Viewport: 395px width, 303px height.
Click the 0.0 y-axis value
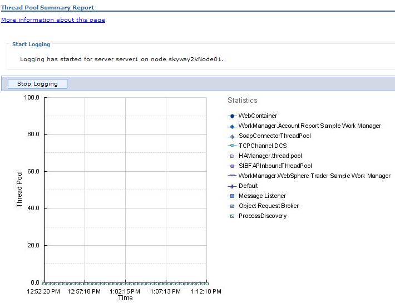click(35, 282)
